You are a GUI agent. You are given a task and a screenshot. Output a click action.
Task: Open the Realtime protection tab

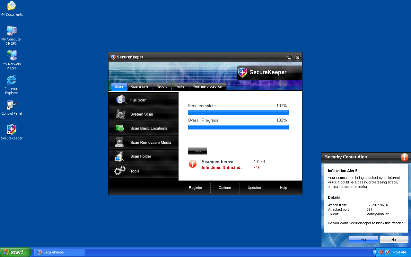207,87
